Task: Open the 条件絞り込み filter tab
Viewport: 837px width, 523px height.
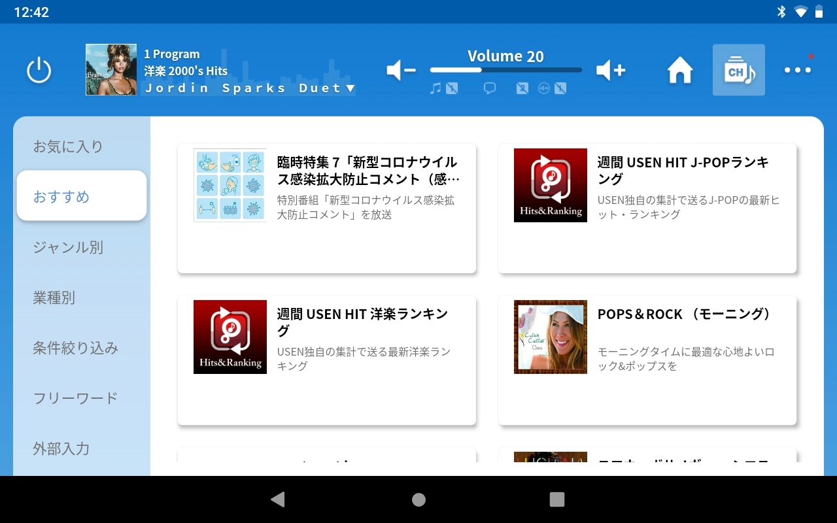Action: tap(76, 348)
